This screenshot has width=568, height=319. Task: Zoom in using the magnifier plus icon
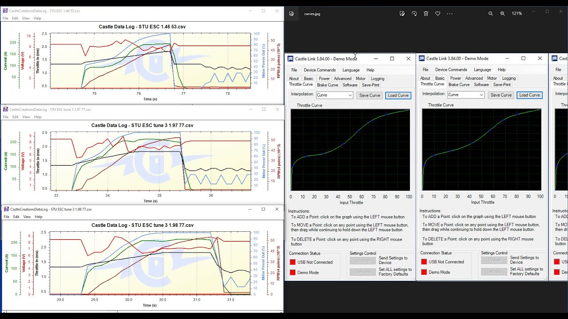pos(502,14)
